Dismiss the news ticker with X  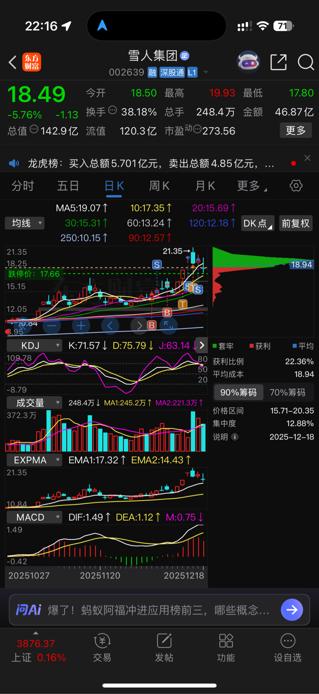tap(307, 158)
